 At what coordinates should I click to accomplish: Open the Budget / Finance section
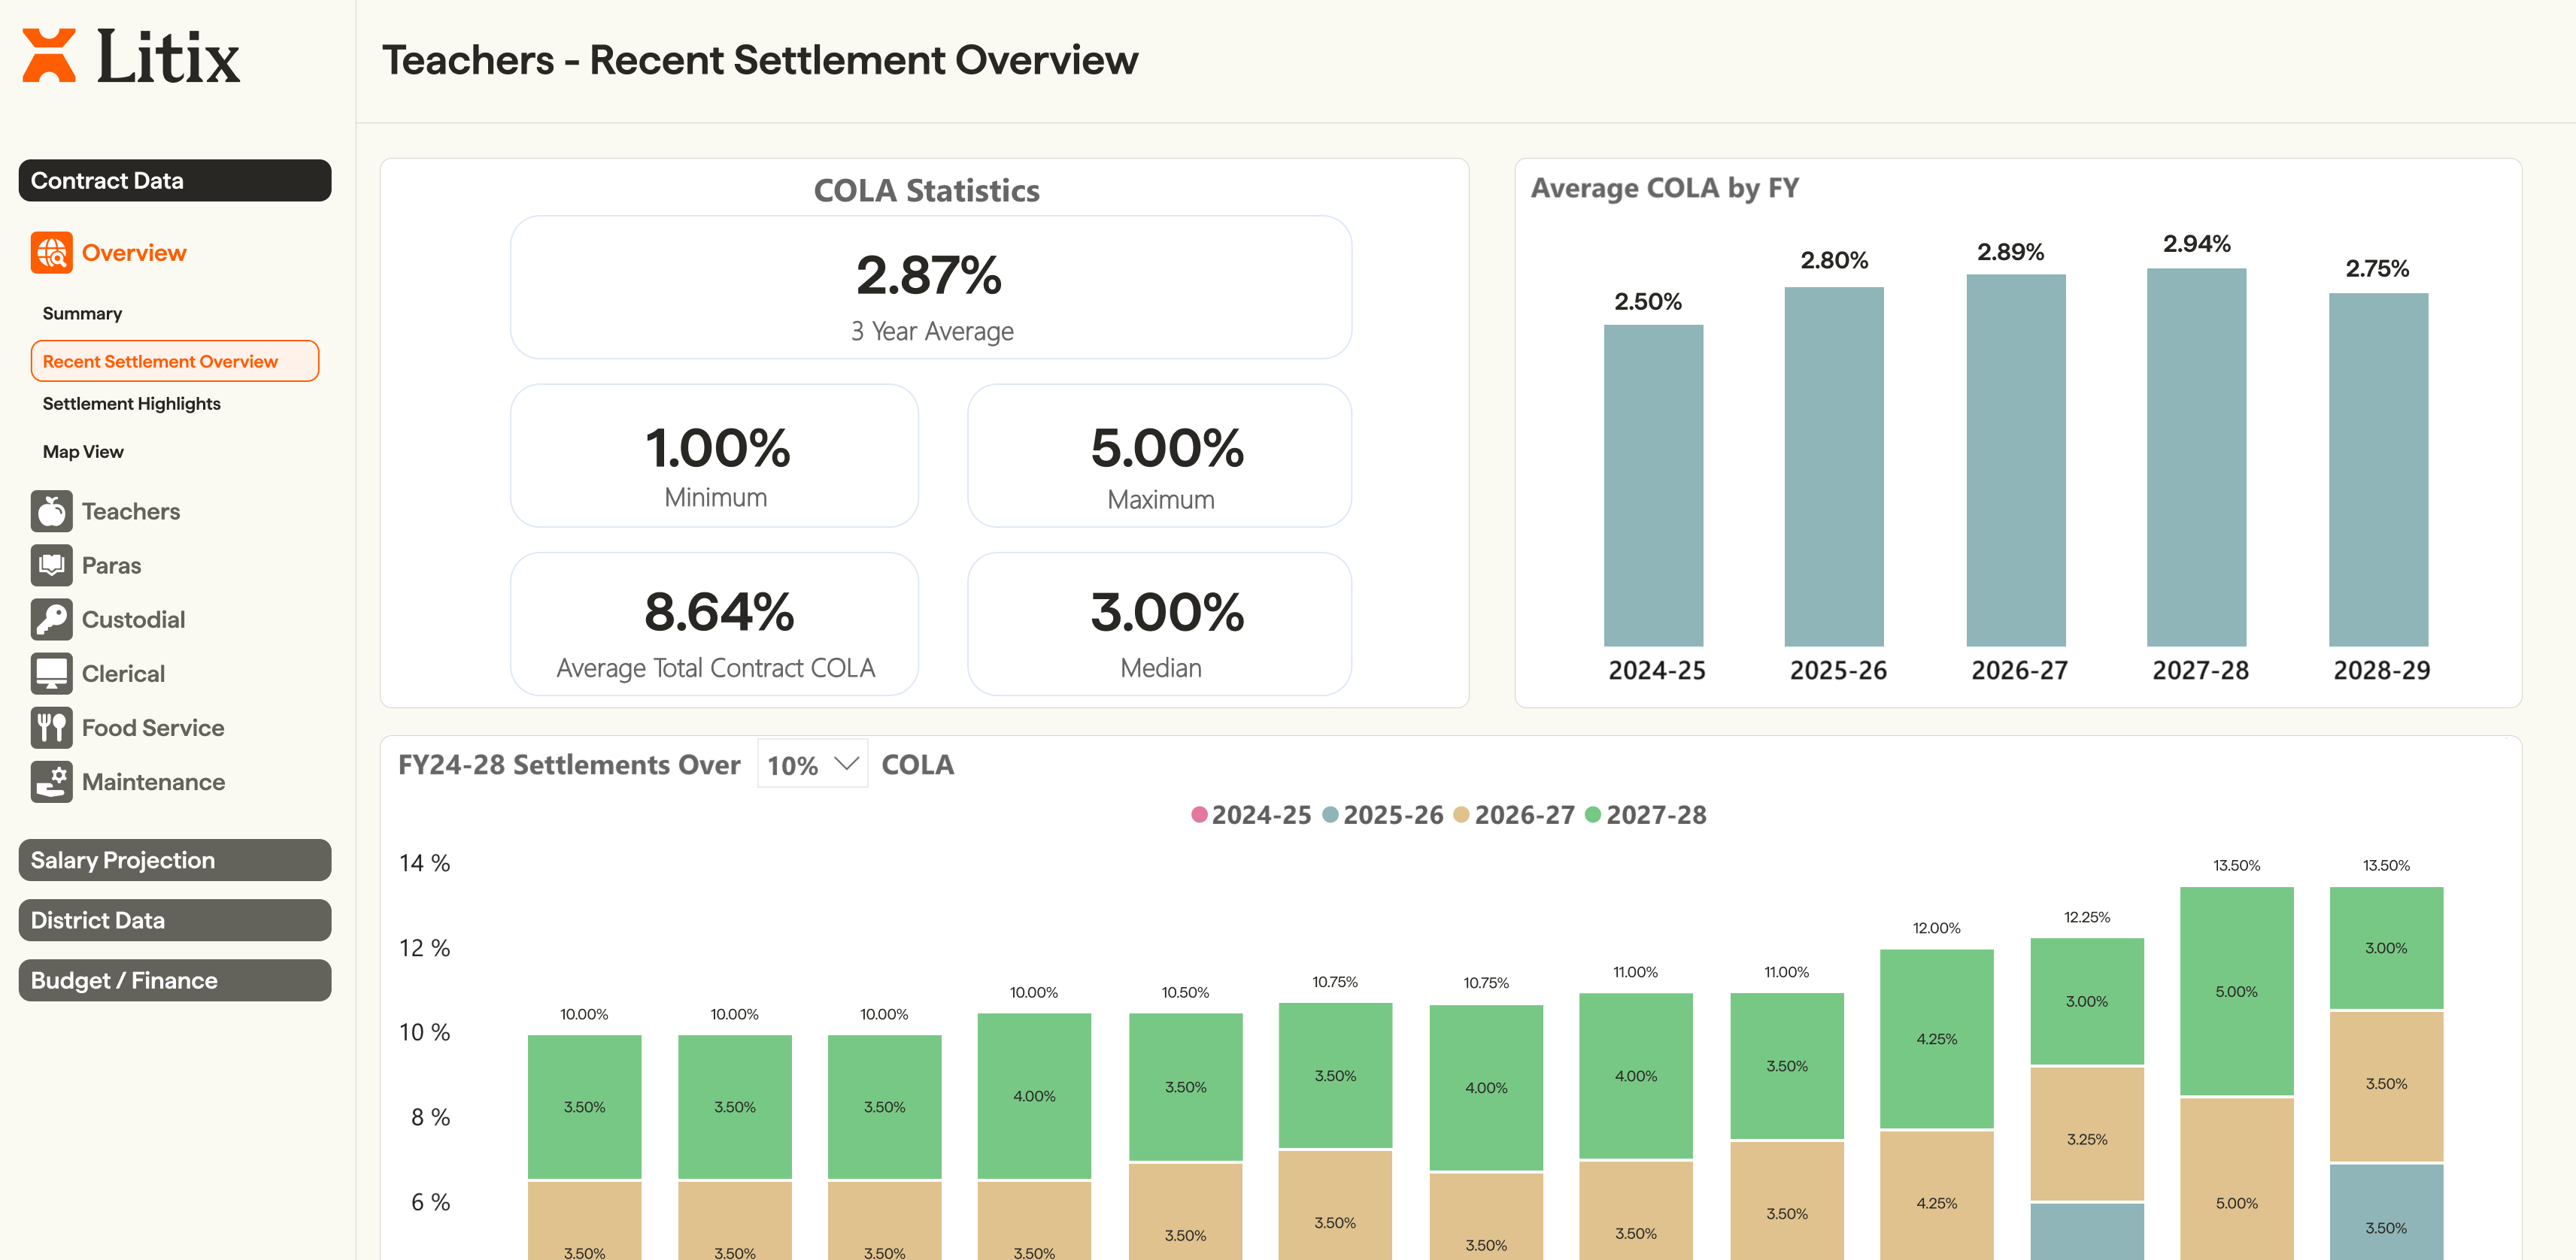[x=175, y=980]
